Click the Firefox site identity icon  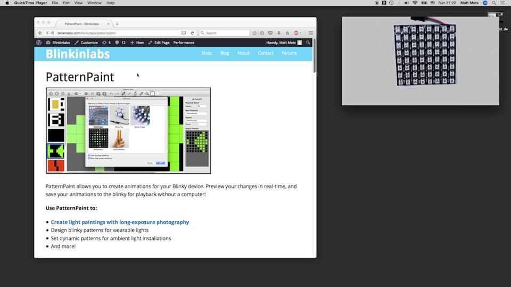pyautogui.click(x=53, y=33)
